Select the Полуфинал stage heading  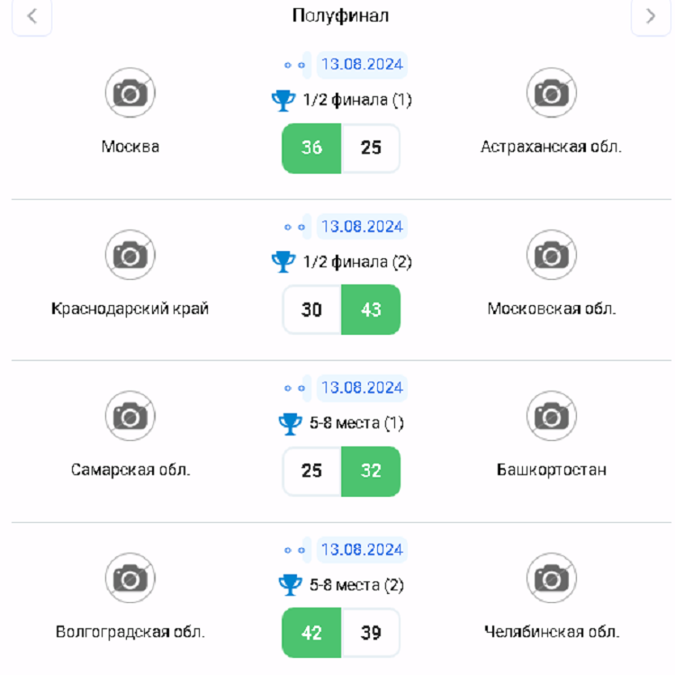point(340,16)
